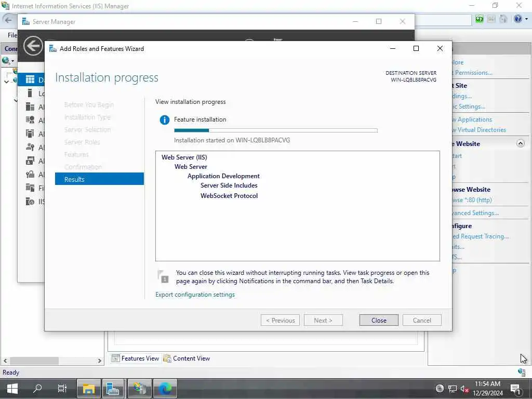
Task: Click the Confirmation wizard step
Action: [83, 167]
